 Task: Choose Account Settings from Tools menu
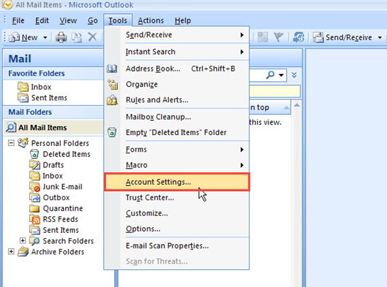pyautogui.click(x=158, y=181)
